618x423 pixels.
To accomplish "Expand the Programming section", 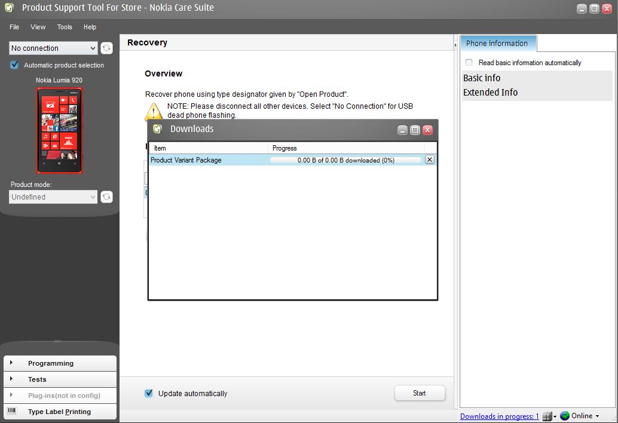I will [x=60, y=363].
